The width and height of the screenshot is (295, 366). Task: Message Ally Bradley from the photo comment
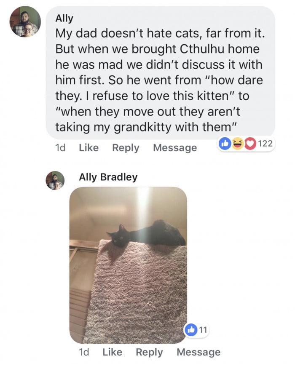pos(198,352)
